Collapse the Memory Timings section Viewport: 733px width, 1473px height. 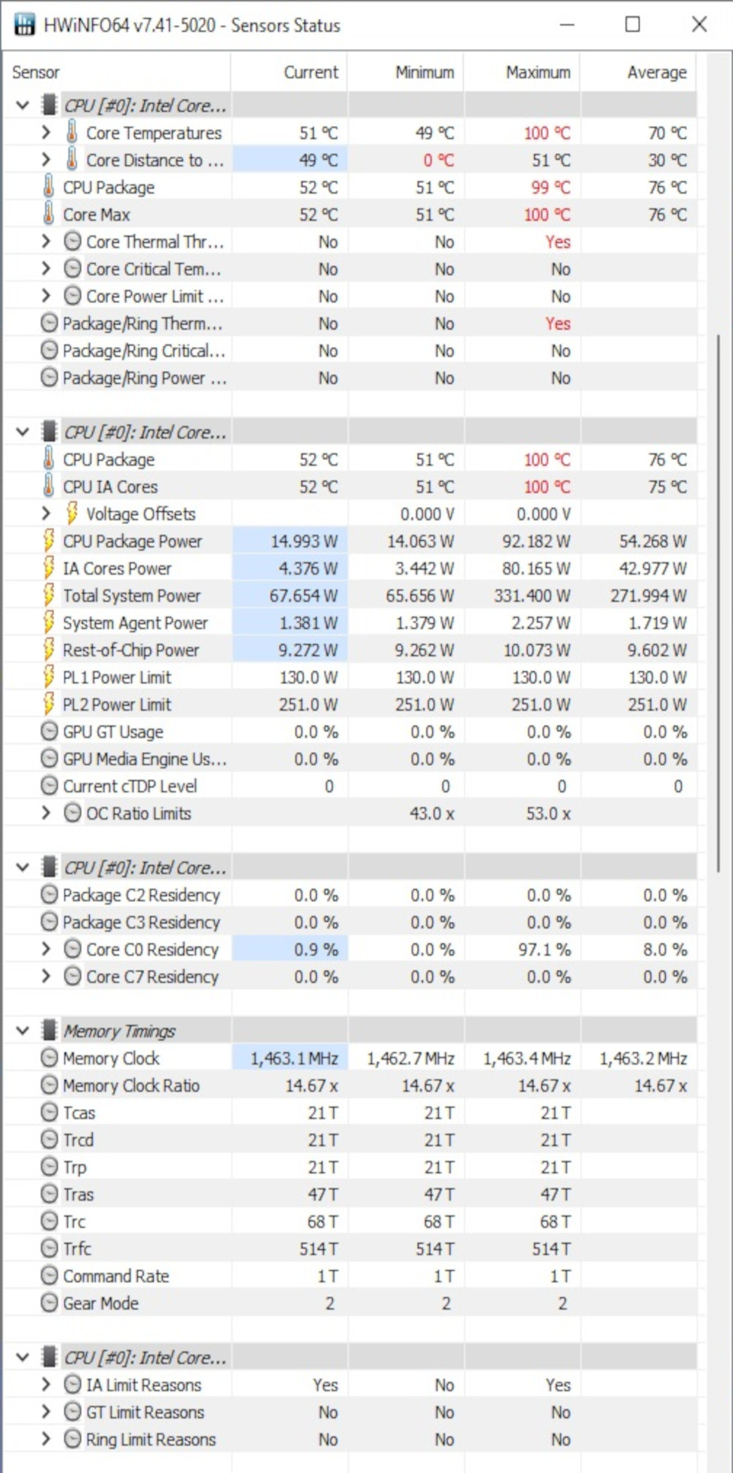[23, 1030]
